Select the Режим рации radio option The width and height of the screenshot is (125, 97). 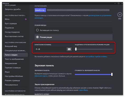[74, 37]
